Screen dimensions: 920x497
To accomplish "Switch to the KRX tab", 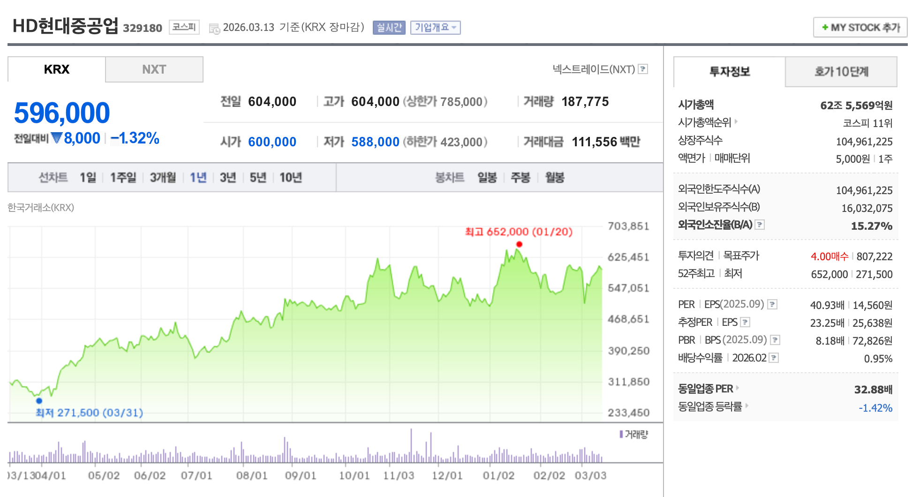I will tap(56, 69).
